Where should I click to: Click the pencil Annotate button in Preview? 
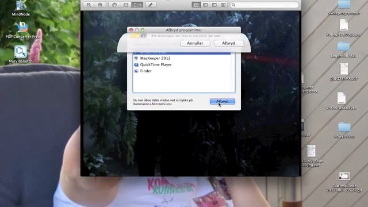[x=151, y=5]
